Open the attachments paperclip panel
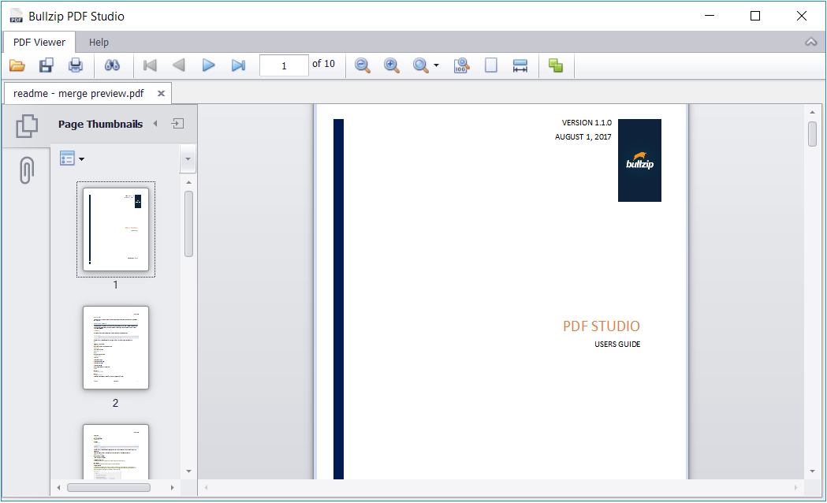 (x=26, y=170)
